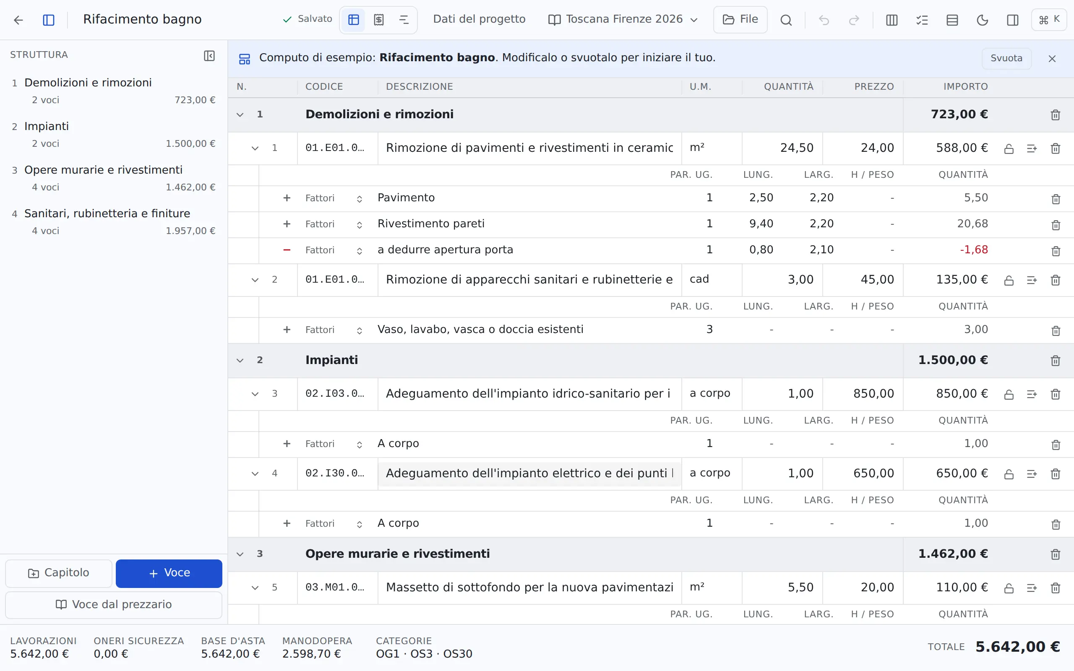Edit the Adeguamento dell'impianto elettrico description field

pyautogui.click(x=529, y=473)
